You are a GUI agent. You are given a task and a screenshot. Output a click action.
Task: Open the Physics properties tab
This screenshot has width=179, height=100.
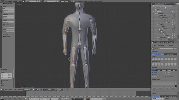click(173, 42)
